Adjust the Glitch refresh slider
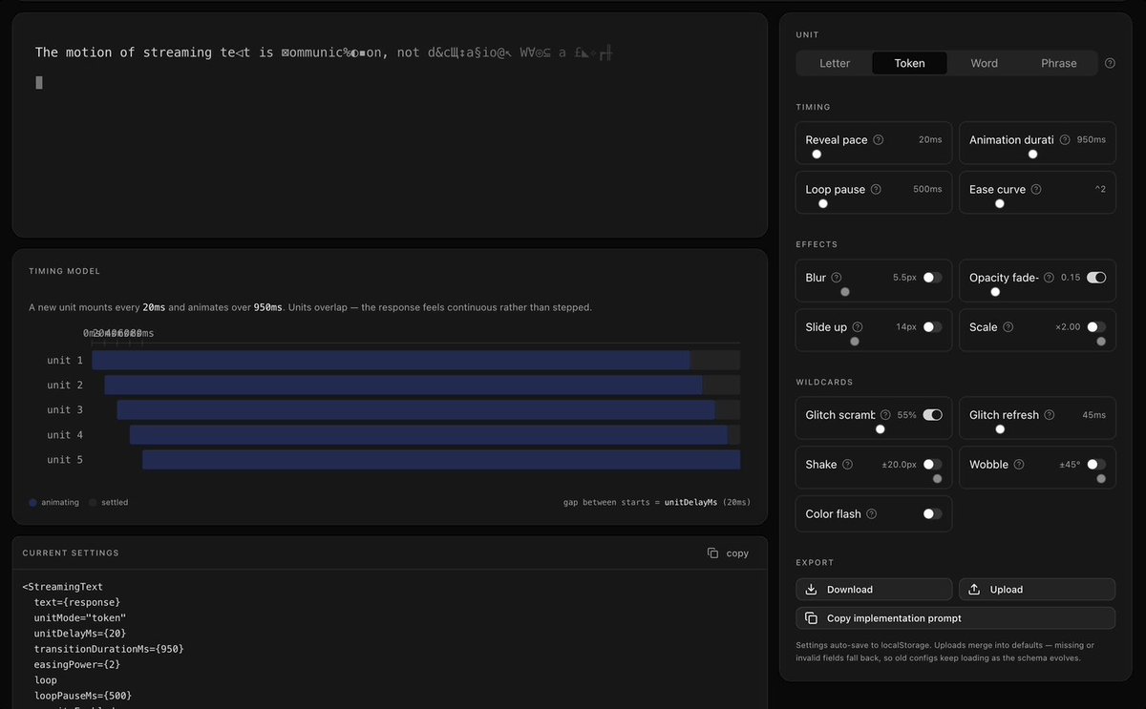The width and height of the screenshot is (1146, 709). (x=1000, y=429)
